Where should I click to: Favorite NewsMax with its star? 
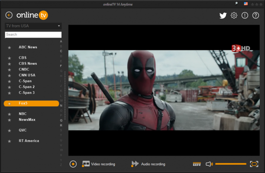[10, 120]
